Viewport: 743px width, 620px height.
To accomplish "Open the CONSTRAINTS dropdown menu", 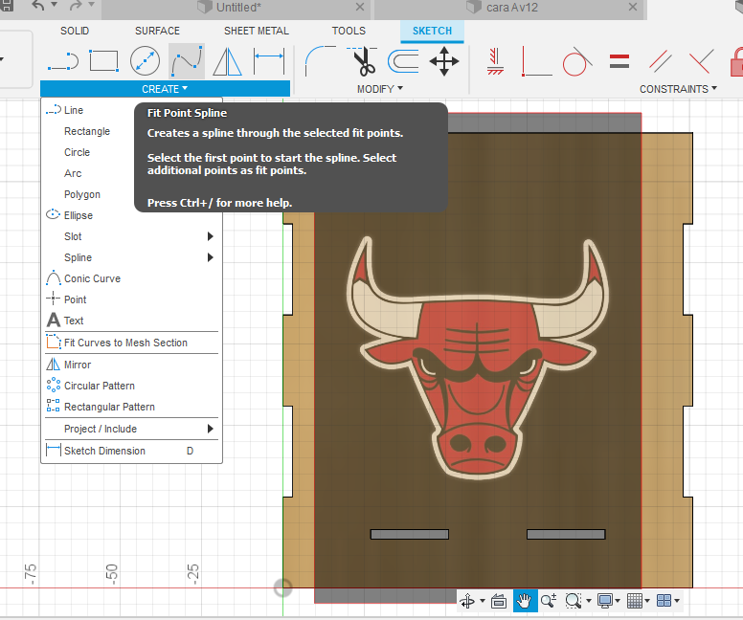I will click(678, 89).
